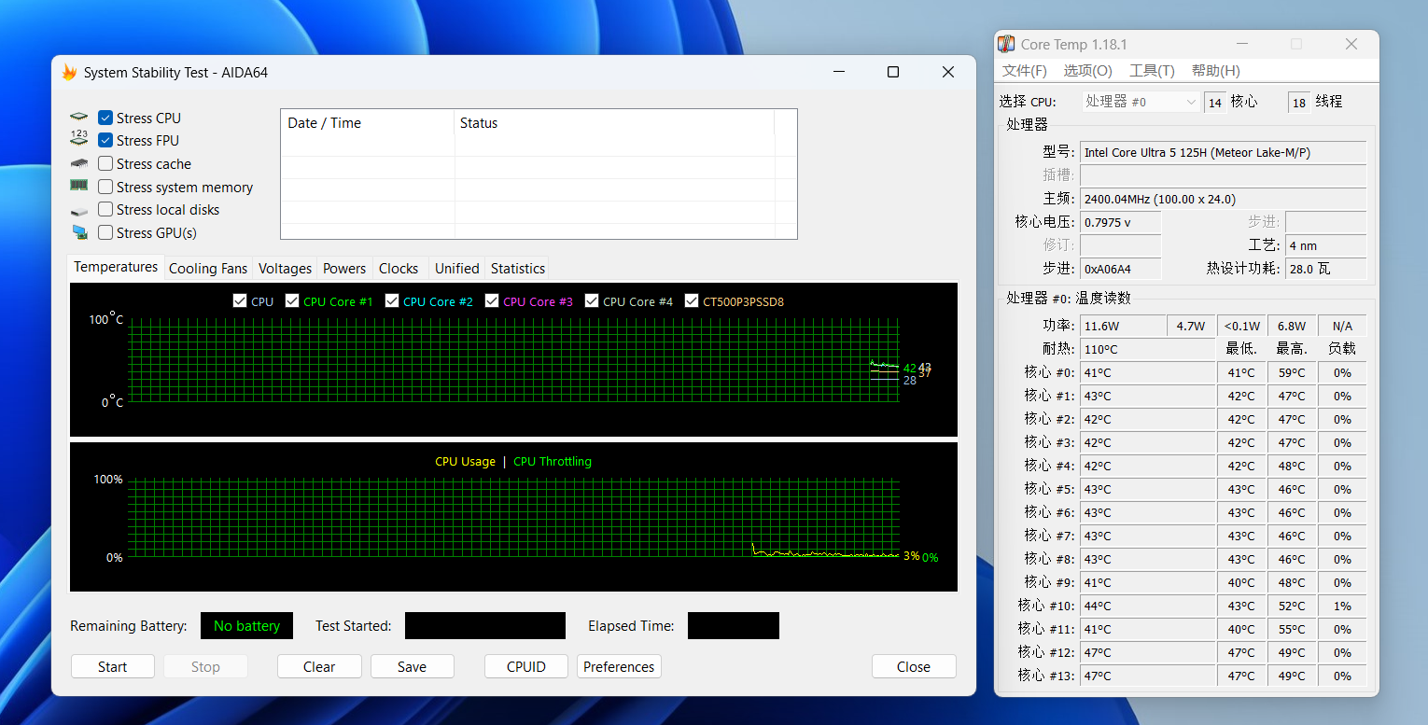Open Preferences in AIDA64
The width and height of the screenshot is (1428, 725).
coord(619,666)
